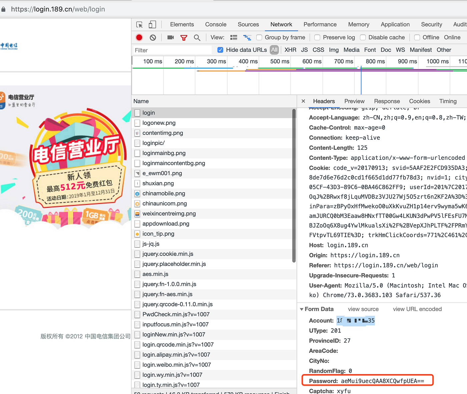Click the search magnifier icon
Image resolution: width=467 pixels, height=394 pixels.
click(197, 38)
